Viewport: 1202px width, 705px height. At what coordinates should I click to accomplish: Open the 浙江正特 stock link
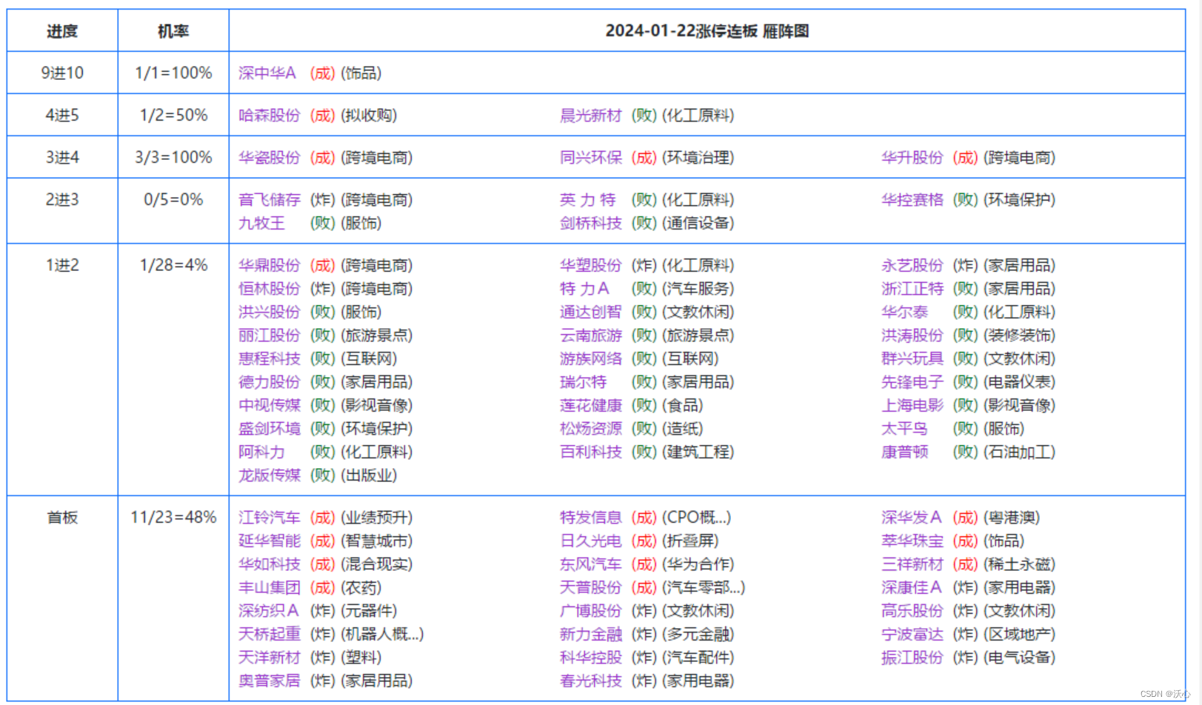(912, 289)
